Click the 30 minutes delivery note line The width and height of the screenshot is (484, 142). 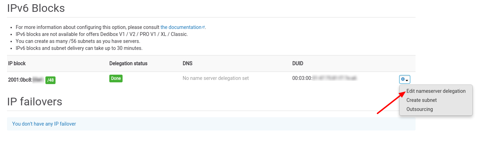[79, 48]
